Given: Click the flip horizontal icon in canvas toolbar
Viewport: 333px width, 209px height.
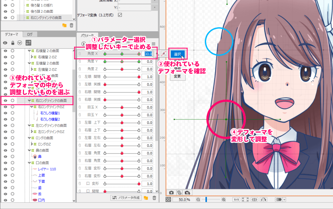Looking at the screenshot, I should pos(263,199).
